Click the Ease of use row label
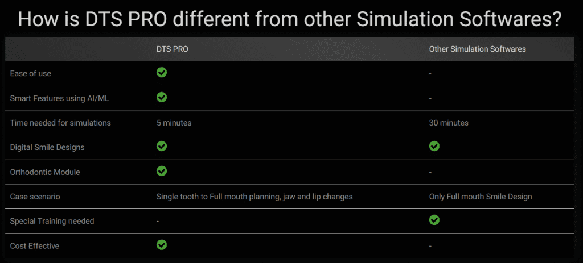This screenshot has width=583, height=263. point(31,73)
